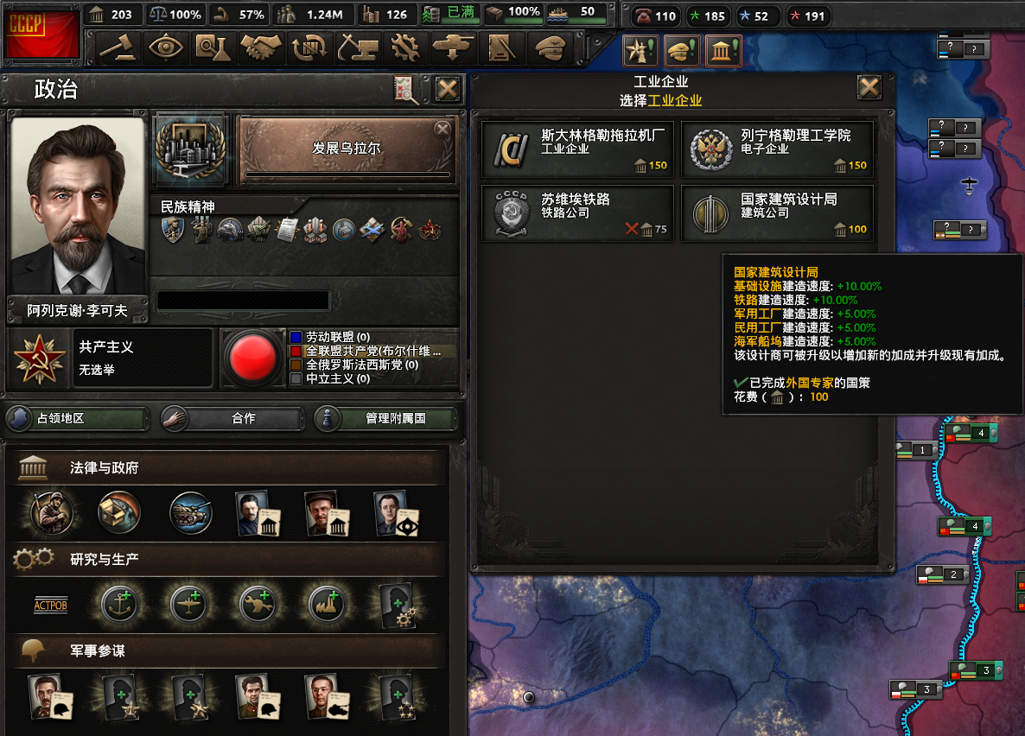
Task: Open production gears icon in toolbar
Action: 405,48
